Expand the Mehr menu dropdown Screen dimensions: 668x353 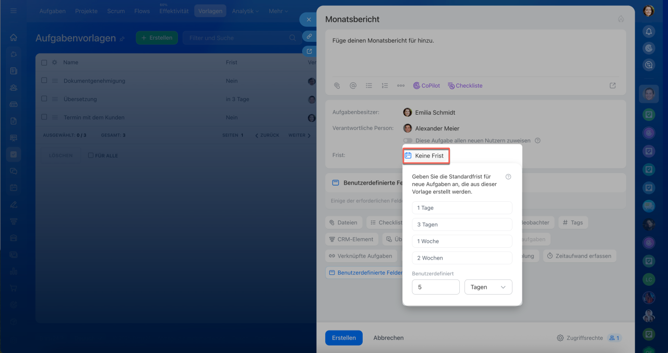coord(278,11)
